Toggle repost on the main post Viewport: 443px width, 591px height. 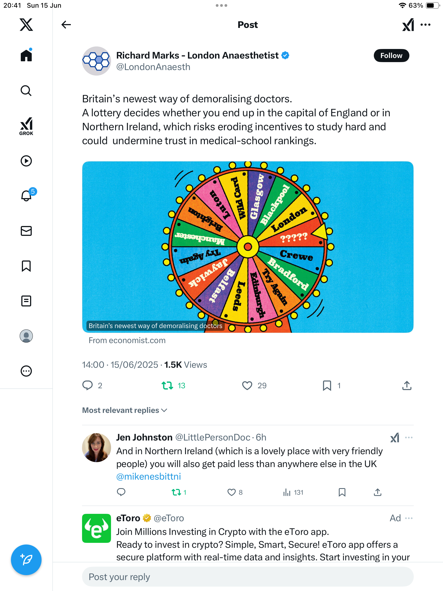pos(167,386)
